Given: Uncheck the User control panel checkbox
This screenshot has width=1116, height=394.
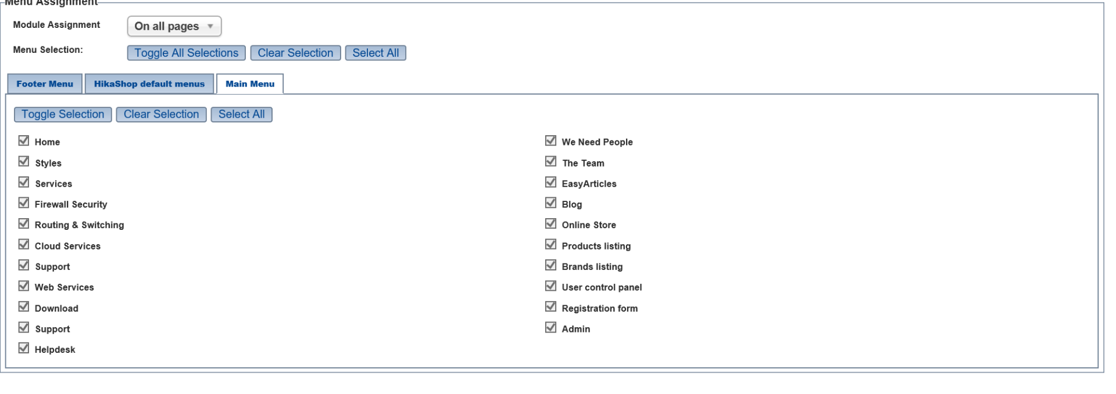Looking at the screenshot, I should (551, 286).
